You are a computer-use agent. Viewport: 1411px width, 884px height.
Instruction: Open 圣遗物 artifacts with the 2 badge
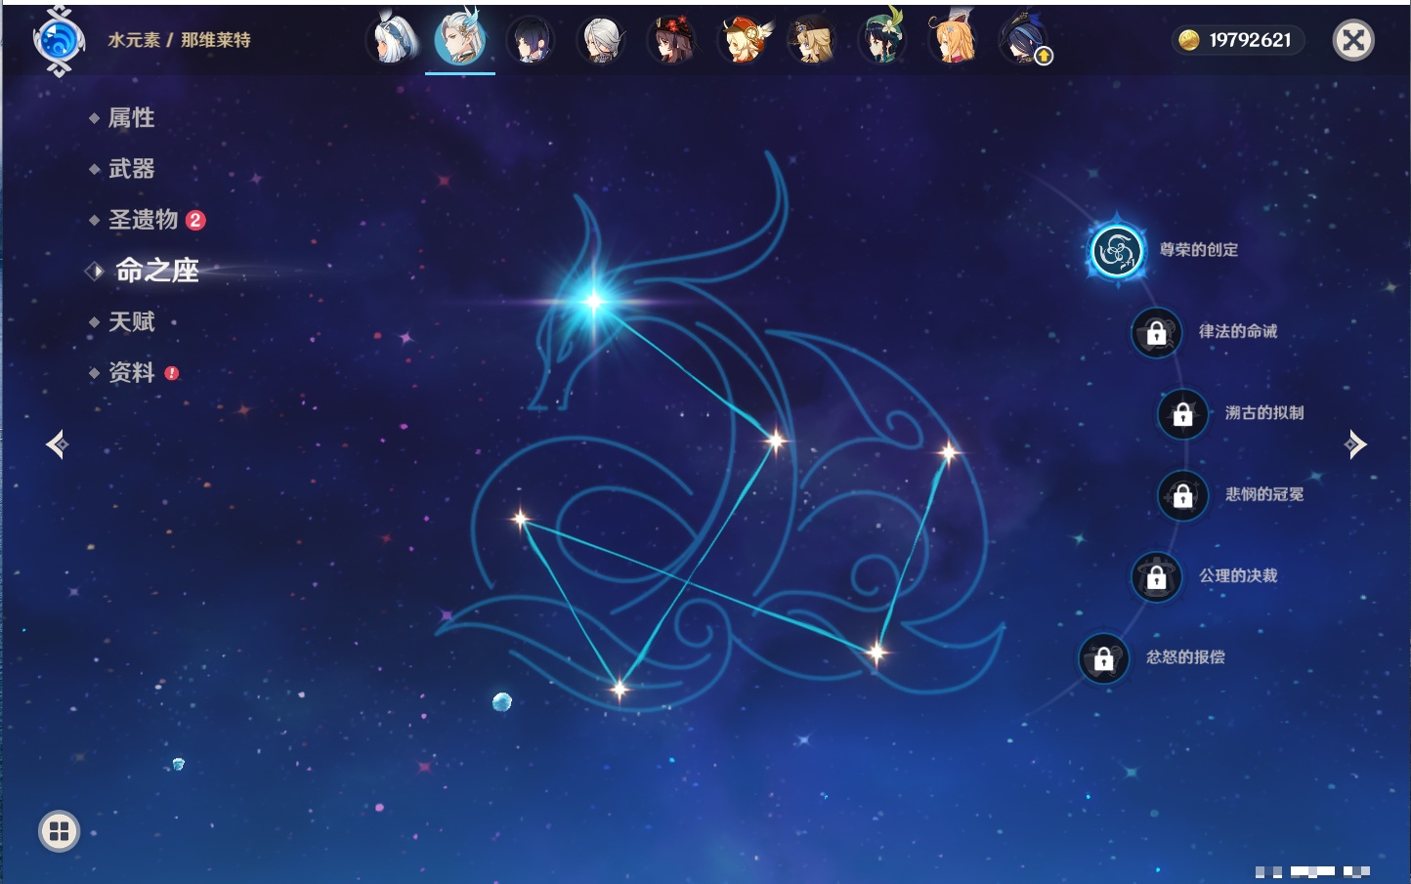tap(144, 220)
